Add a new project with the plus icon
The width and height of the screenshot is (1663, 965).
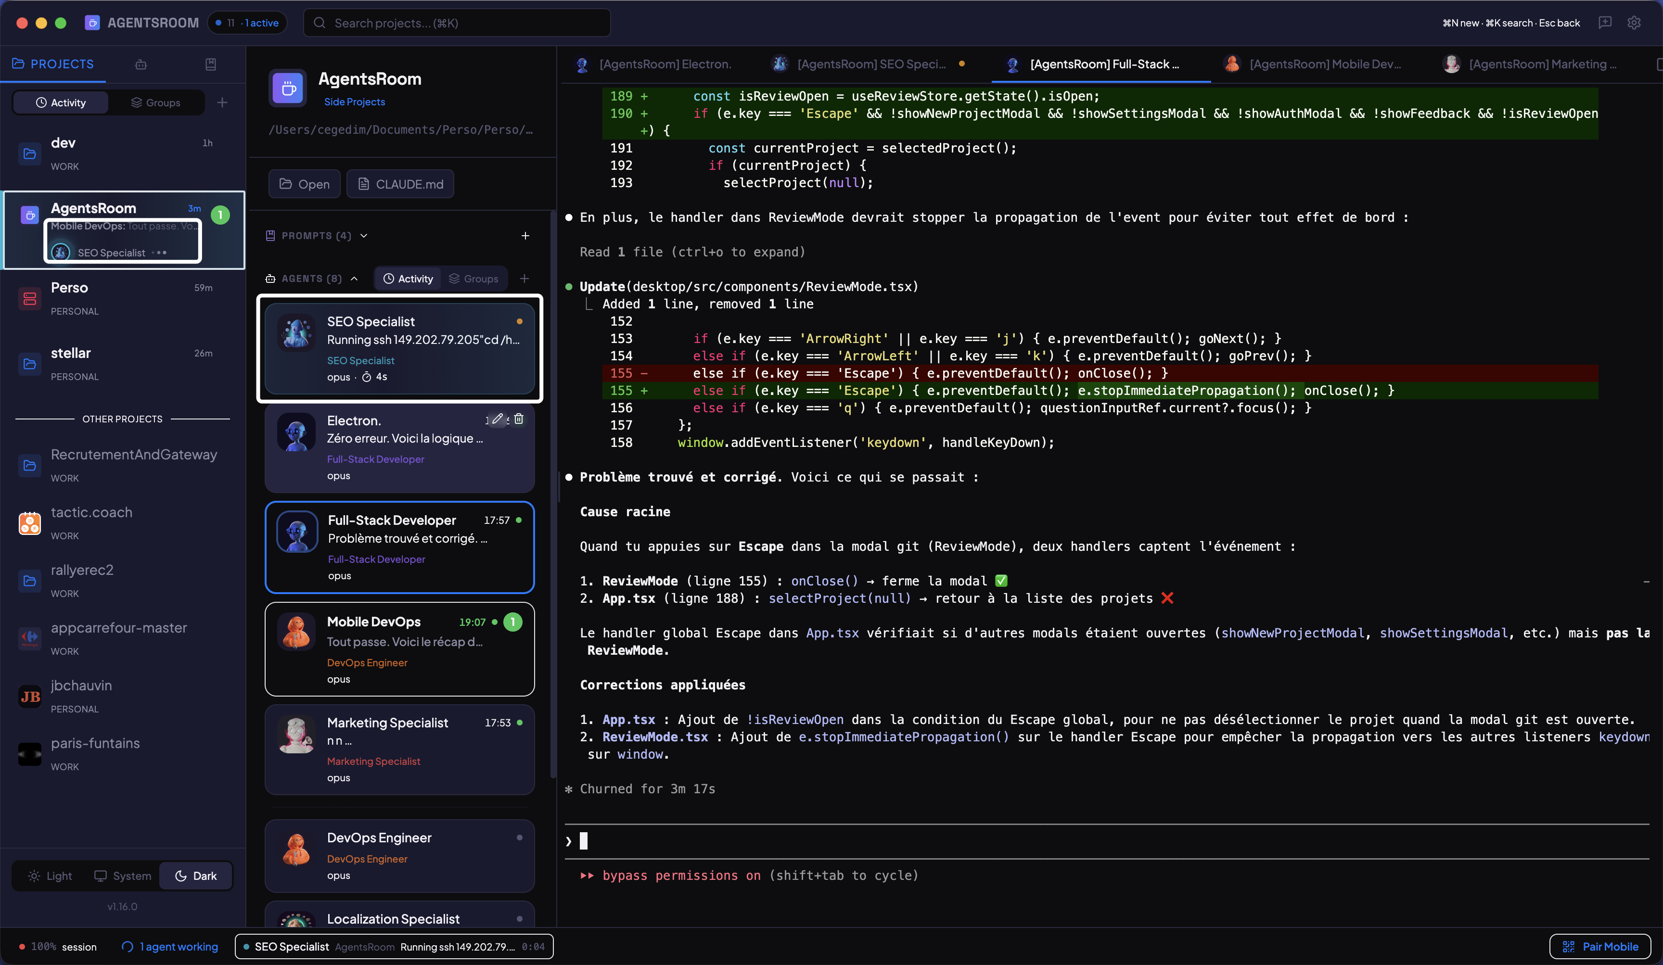[x=222, y=102]
